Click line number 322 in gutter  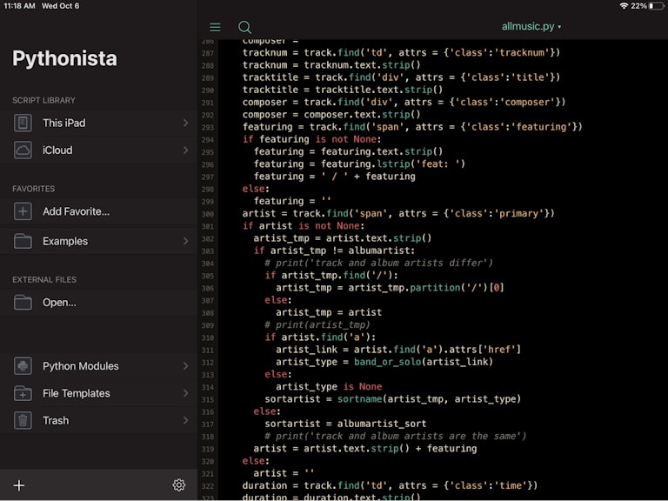pos(208,486)
